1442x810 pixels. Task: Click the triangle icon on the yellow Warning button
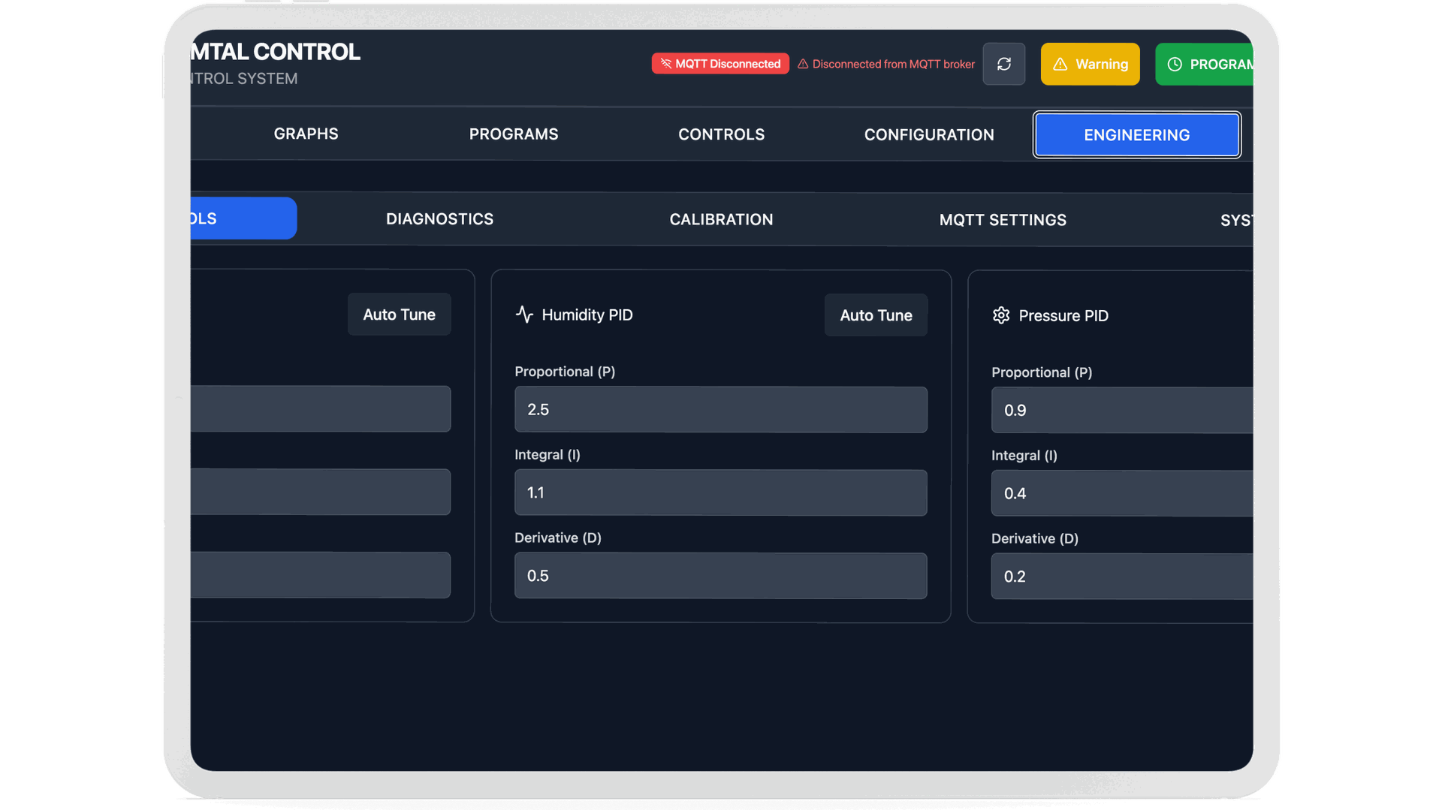click(x=1060, y=65)
